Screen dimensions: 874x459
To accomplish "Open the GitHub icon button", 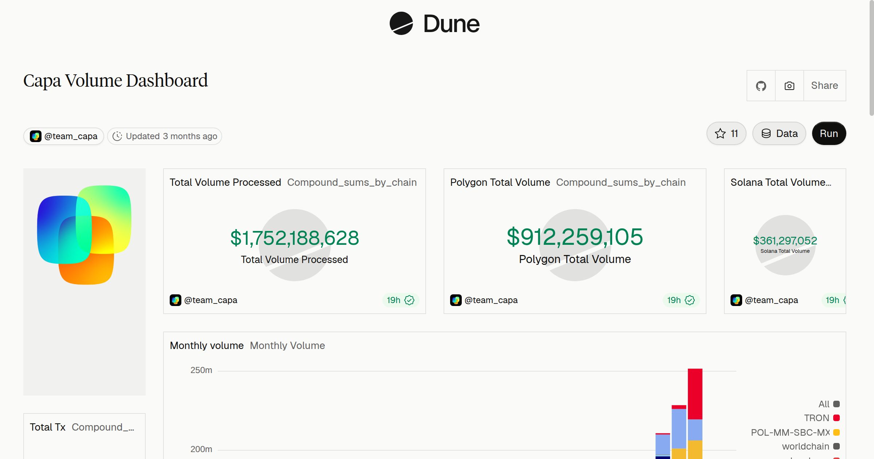I will point(761,86).
